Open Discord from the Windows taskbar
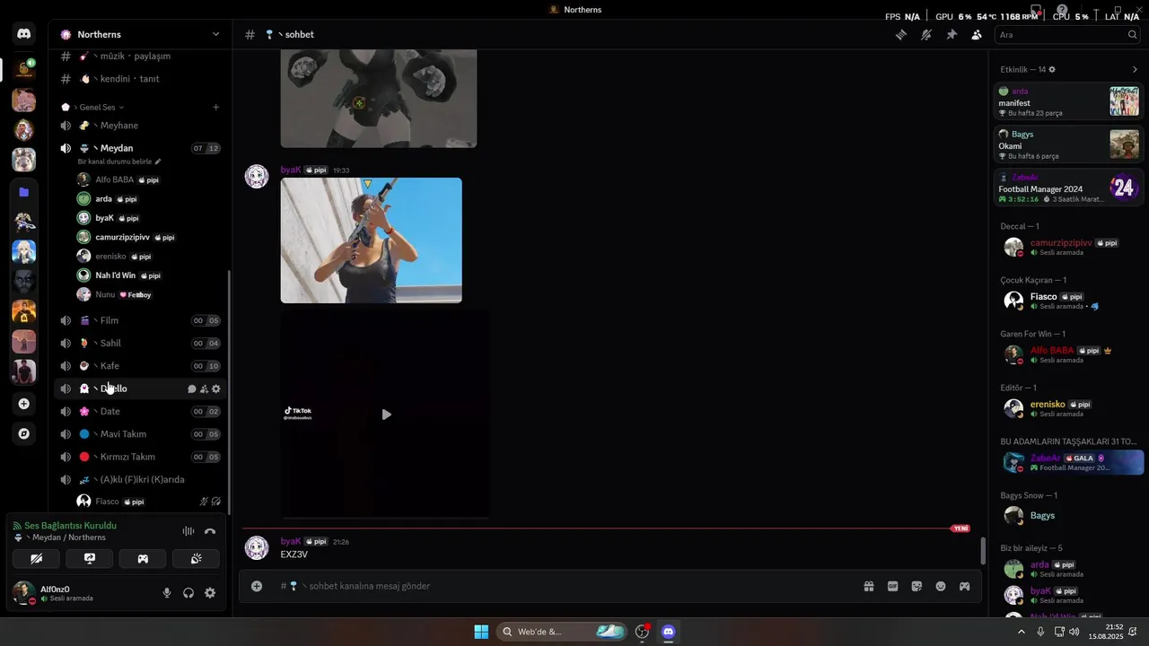 (668, 632)
